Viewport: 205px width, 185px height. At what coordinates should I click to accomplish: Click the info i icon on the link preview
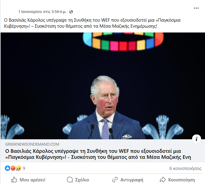196,139
